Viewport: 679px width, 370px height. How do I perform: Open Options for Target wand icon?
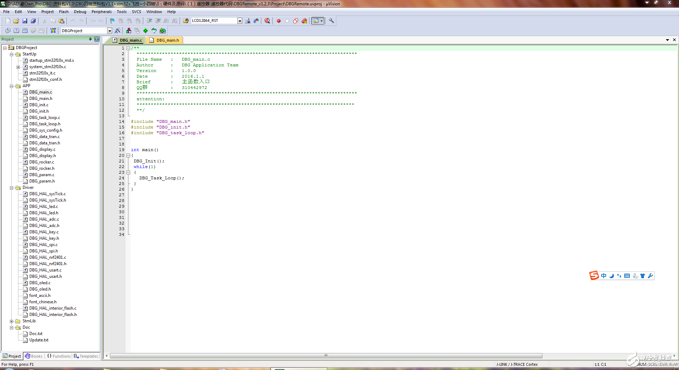point(118,31)
